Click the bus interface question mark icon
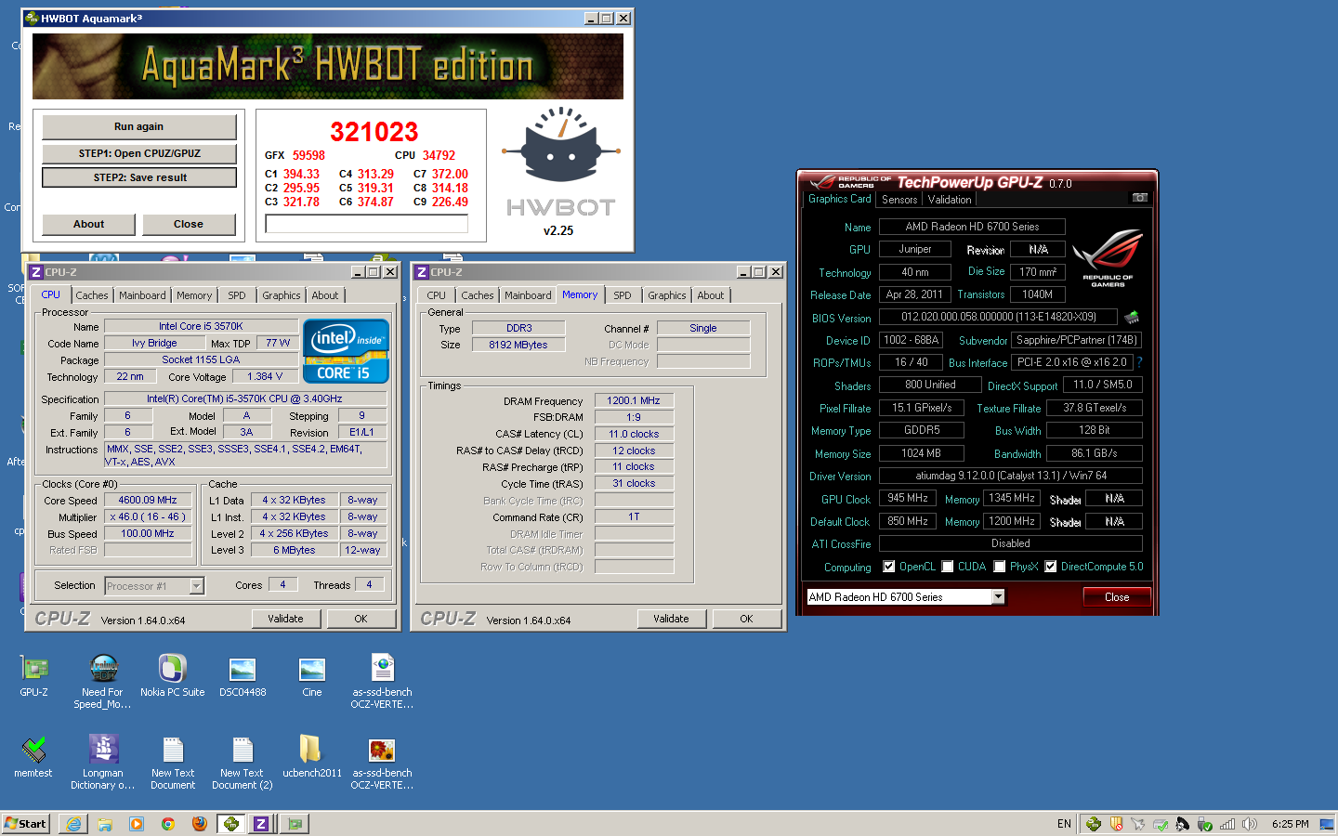This screenshot has height=836, width=1338. click(x=1139, y=362)
